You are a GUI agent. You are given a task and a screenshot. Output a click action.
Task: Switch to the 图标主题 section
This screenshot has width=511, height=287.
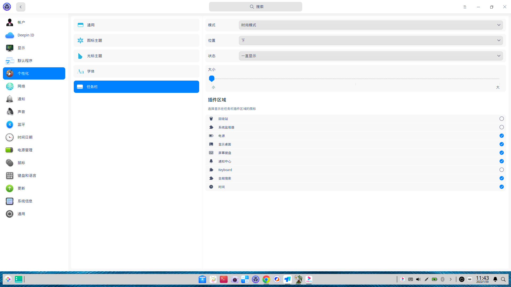(136, 40)
